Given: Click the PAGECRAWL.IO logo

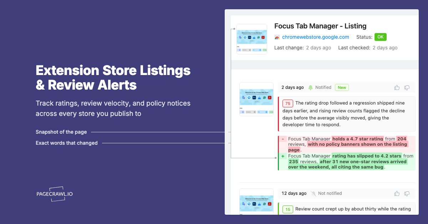Looking at the screenshot, I should point(55,194).
